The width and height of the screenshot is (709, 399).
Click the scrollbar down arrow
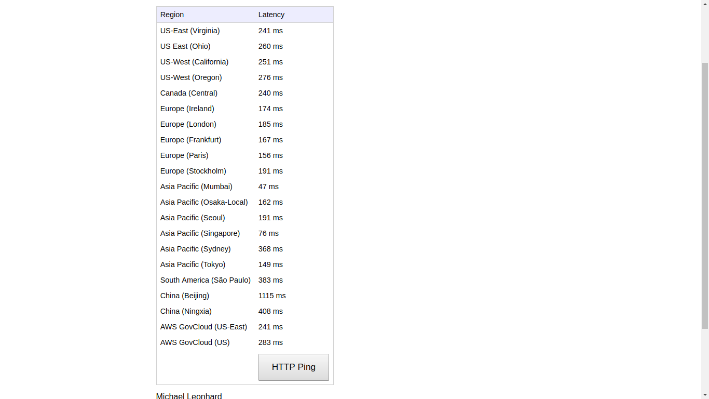[x=705, y=395]
